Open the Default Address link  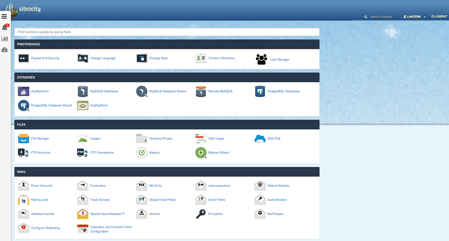point(278,186)
